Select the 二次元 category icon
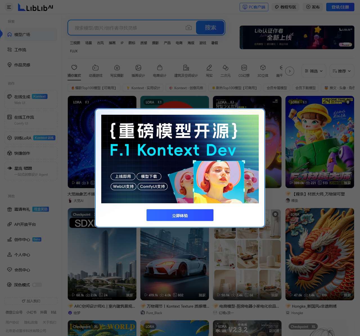The width and height of the screenshot is (360, 336). pos(226,71)
